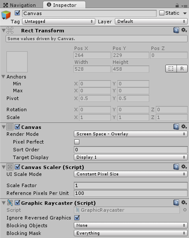Select the Inspector tab
Screen dimensions: 189x238
64,5
